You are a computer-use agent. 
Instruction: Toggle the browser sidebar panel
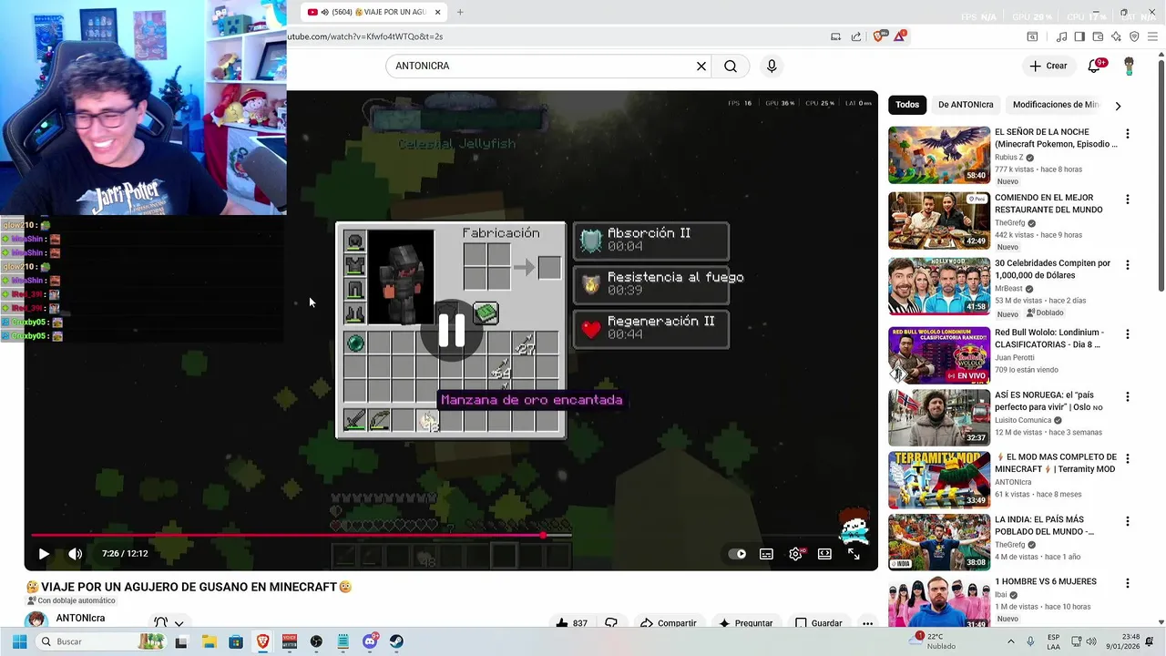click(1079, 36)
